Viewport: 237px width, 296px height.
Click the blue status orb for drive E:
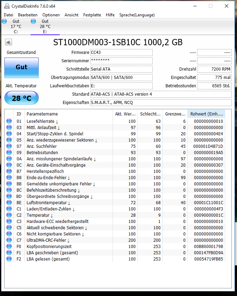point(33,21)
